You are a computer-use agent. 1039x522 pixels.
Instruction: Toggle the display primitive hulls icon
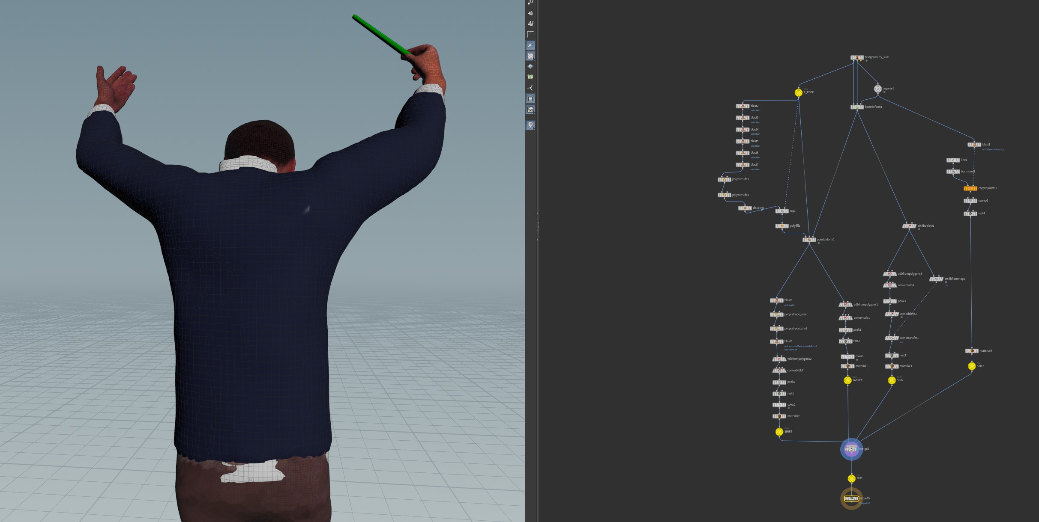pos(530,34)
